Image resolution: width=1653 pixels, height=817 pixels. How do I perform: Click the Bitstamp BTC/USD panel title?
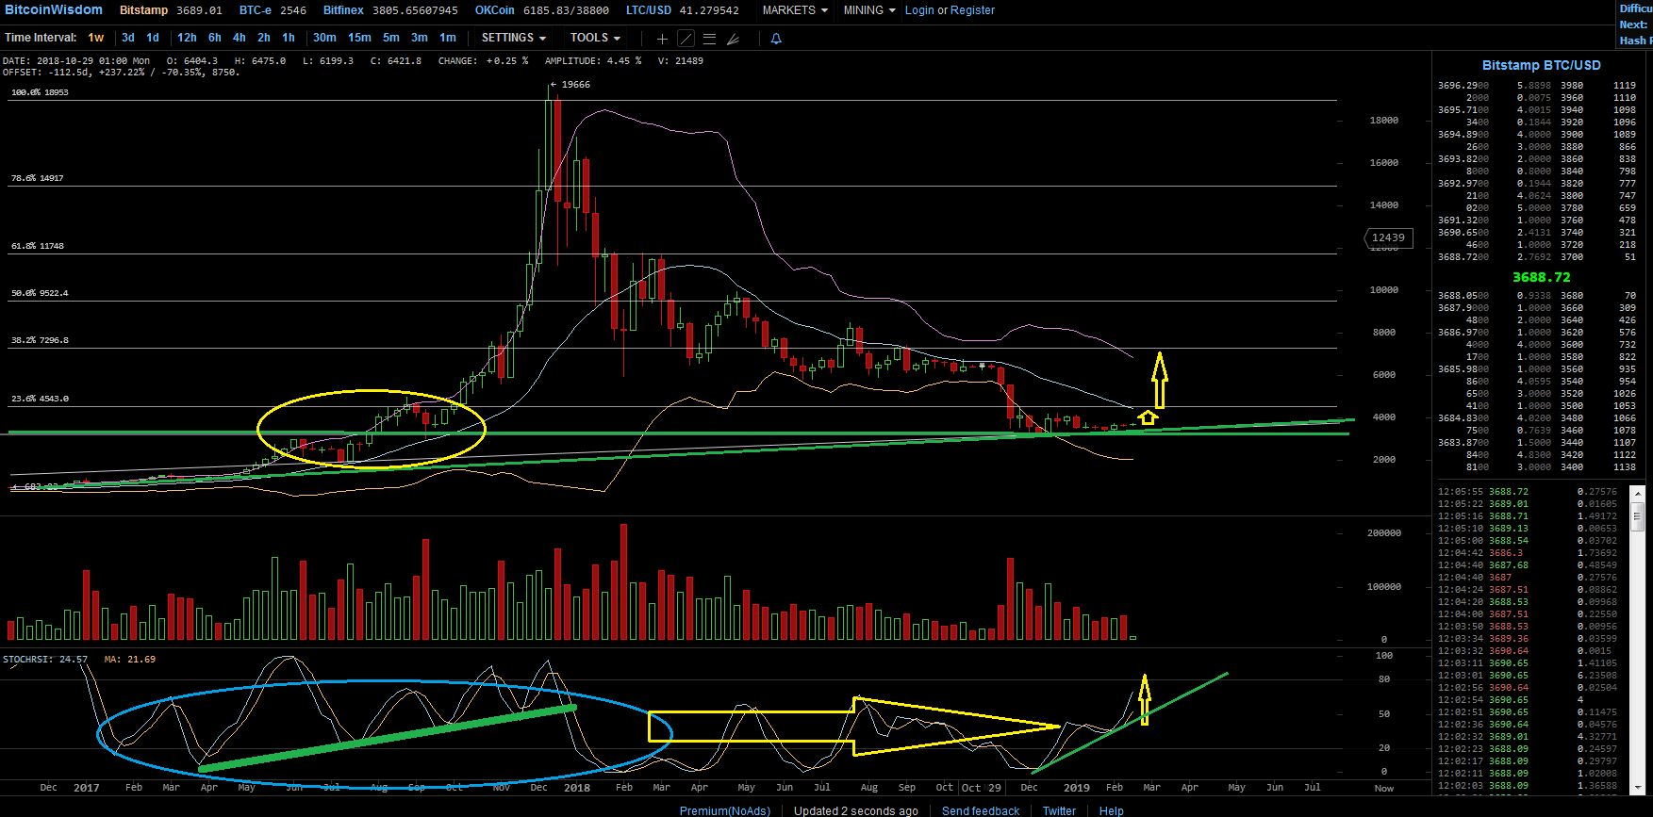1542,65
